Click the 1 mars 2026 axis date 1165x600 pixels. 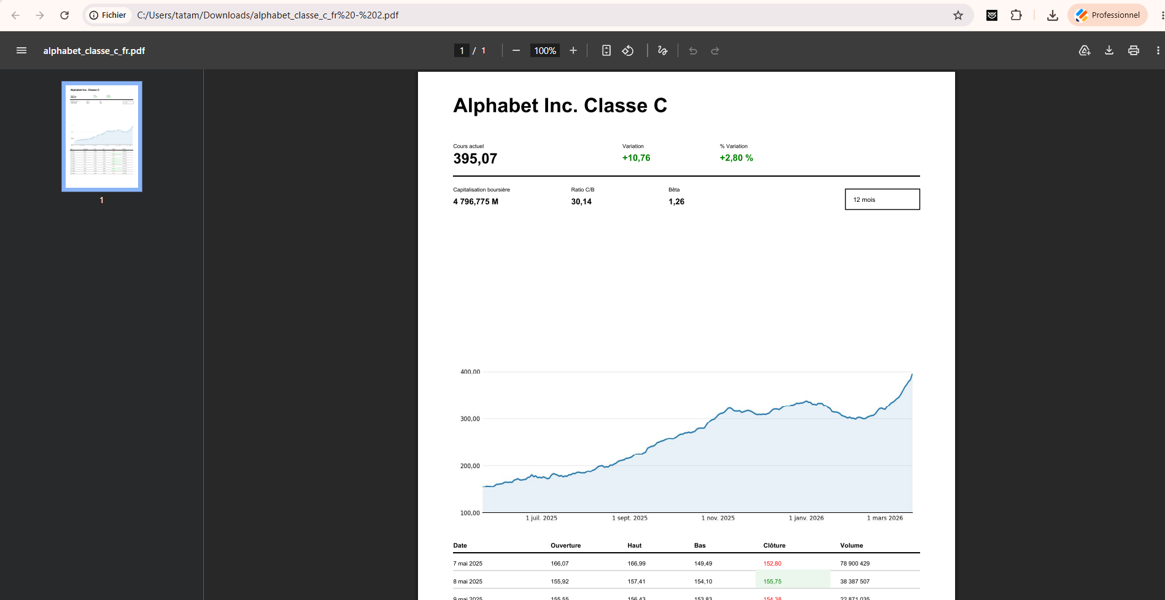[x=885, y=518]
